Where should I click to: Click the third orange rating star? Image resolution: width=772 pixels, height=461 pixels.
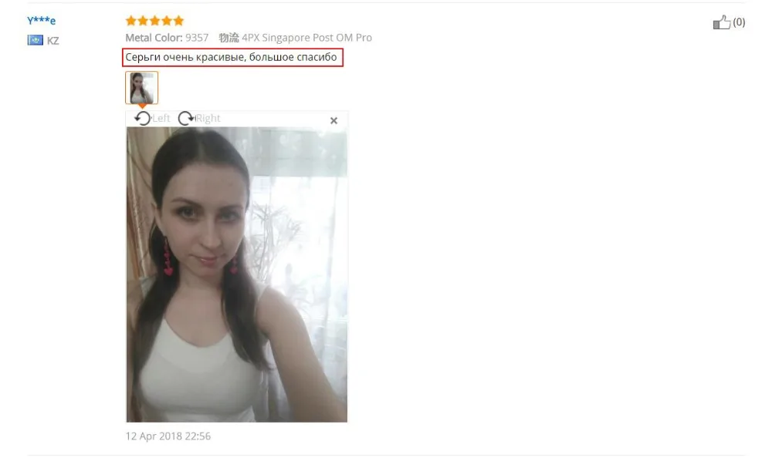click(154, 21)
